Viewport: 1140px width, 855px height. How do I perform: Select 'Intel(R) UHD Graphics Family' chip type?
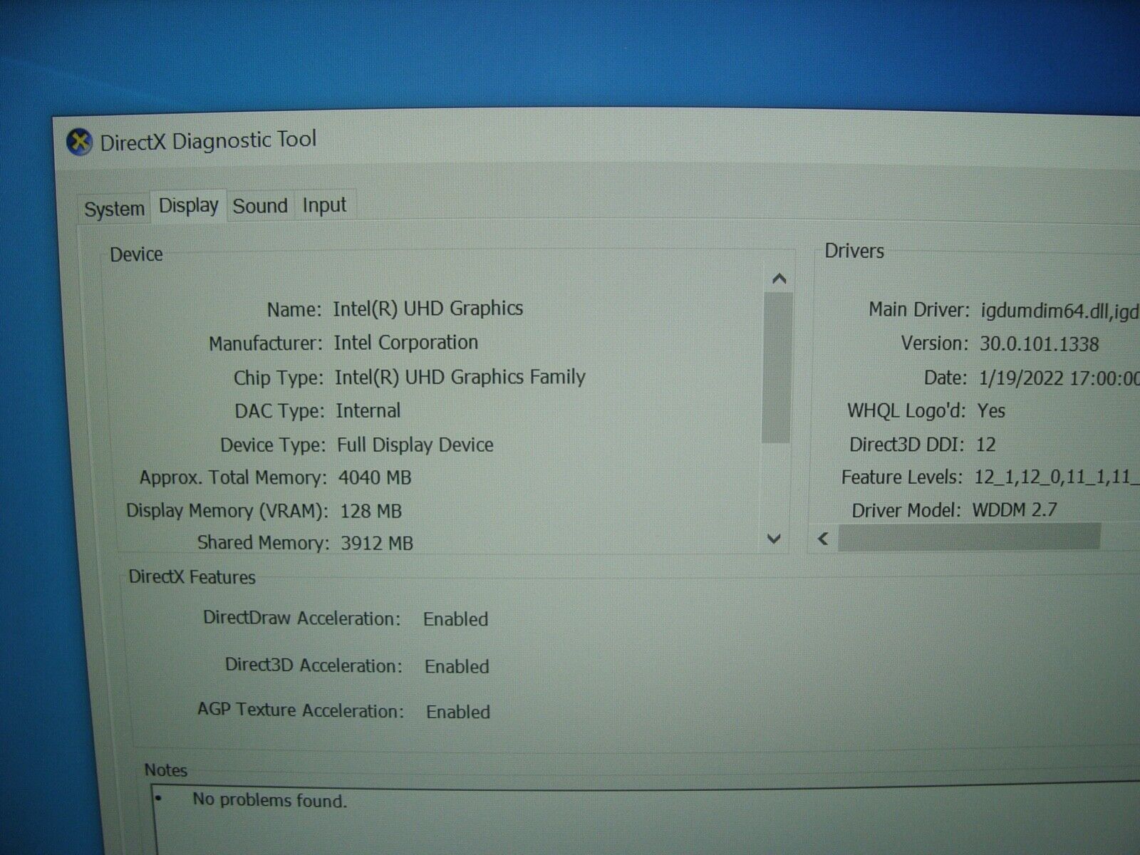tap(460, 377)
